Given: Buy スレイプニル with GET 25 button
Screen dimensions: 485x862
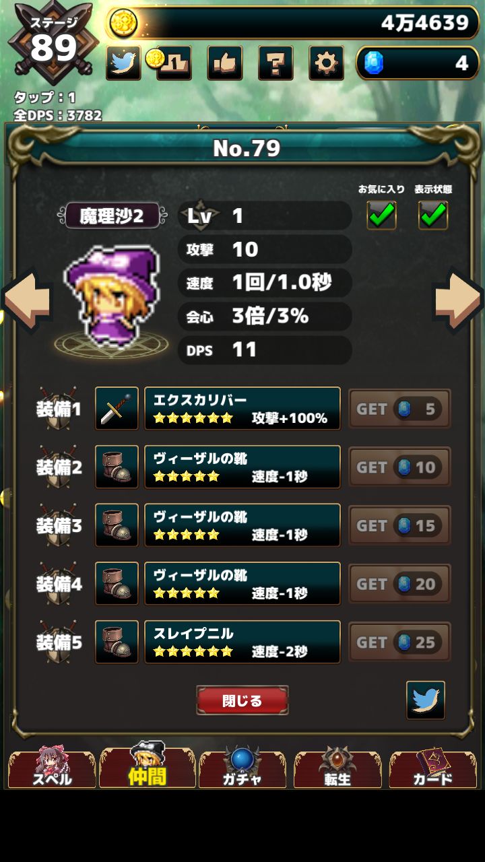Looking at the screenshot, I should tap(399, 642).
